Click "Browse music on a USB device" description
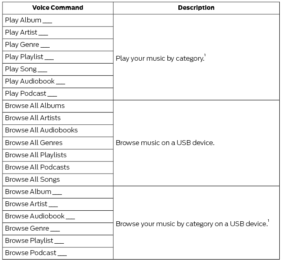 point(165,143)
